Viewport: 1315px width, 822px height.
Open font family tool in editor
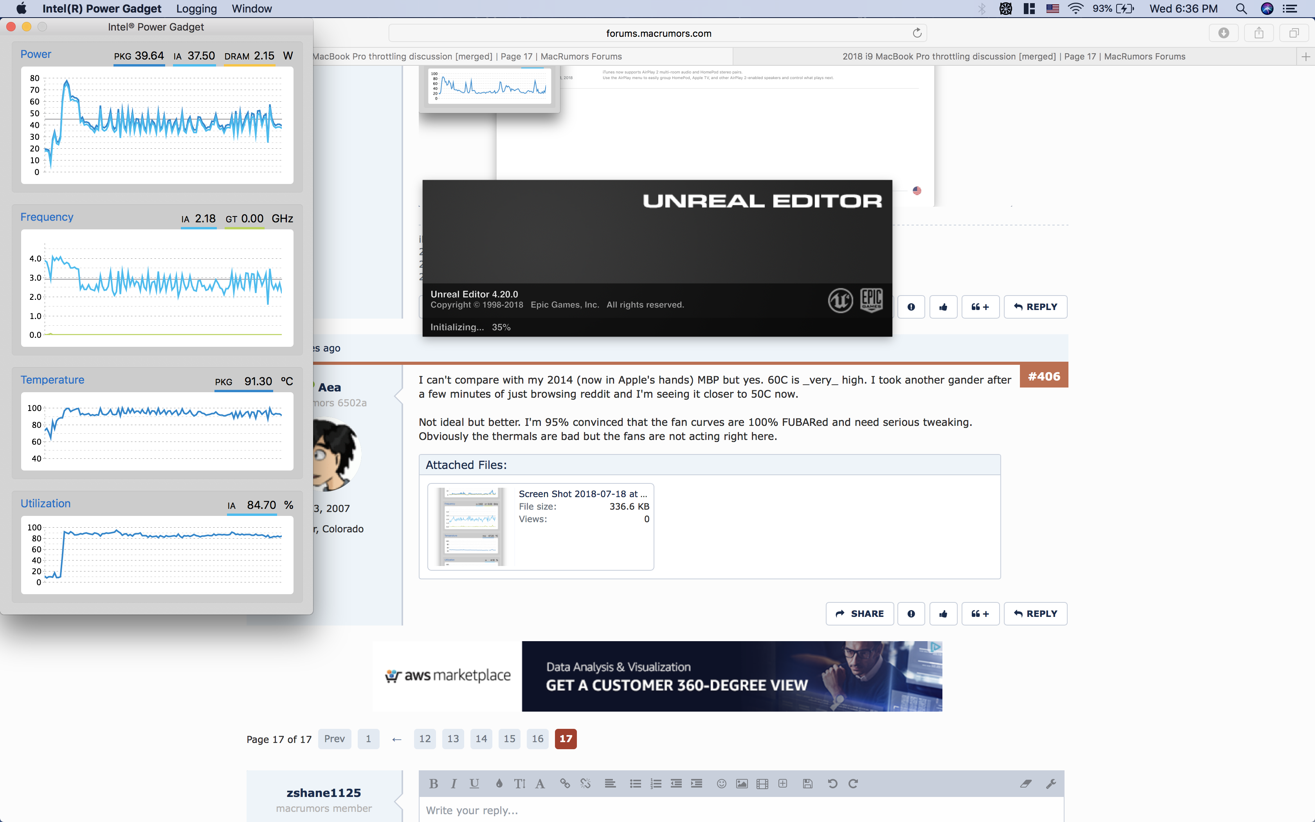(540, 783)
